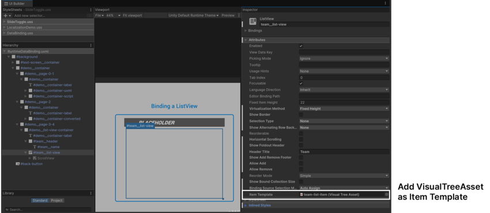Click the #demo__container-script element icon
Viewport: 490px width, 213px height.
click(x=31, y=96)
